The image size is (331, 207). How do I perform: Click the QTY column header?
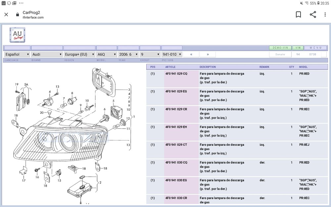[x=292, y=67]
